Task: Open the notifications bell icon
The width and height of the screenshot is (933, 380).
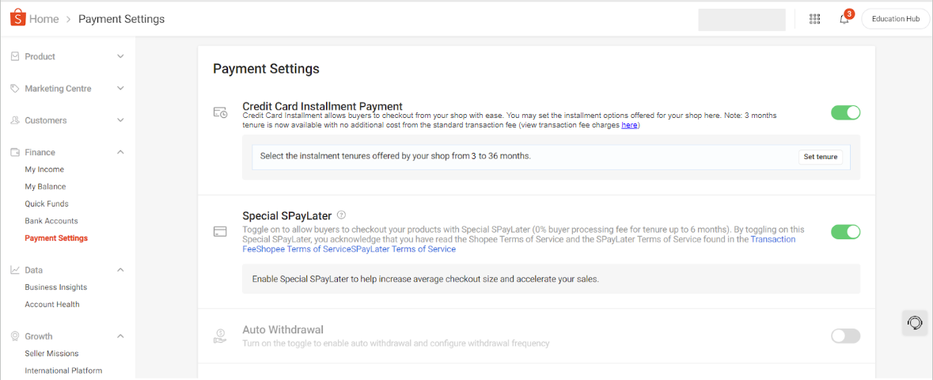Action: click(844, 19)
